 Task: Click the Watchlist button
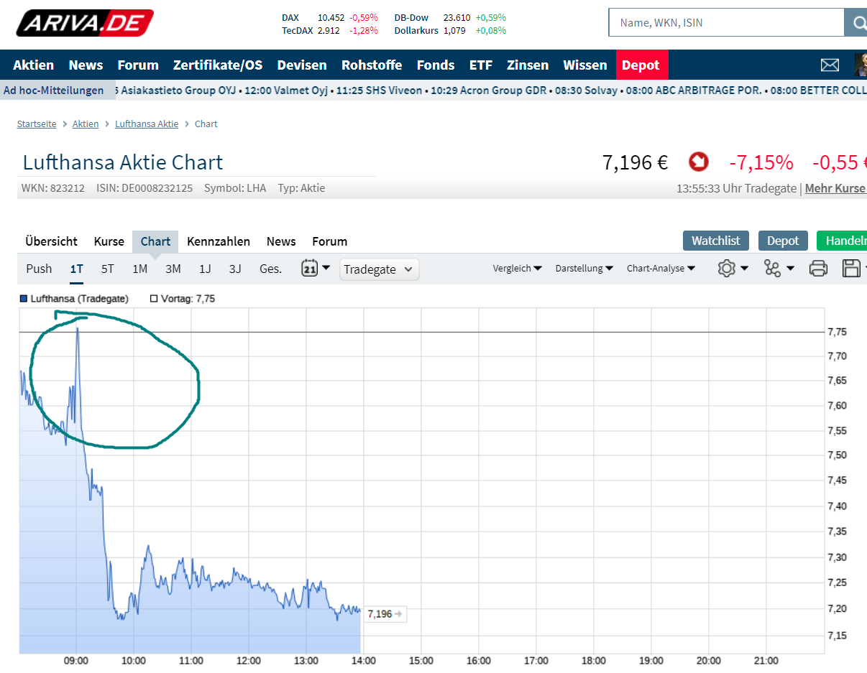[716, 241]
